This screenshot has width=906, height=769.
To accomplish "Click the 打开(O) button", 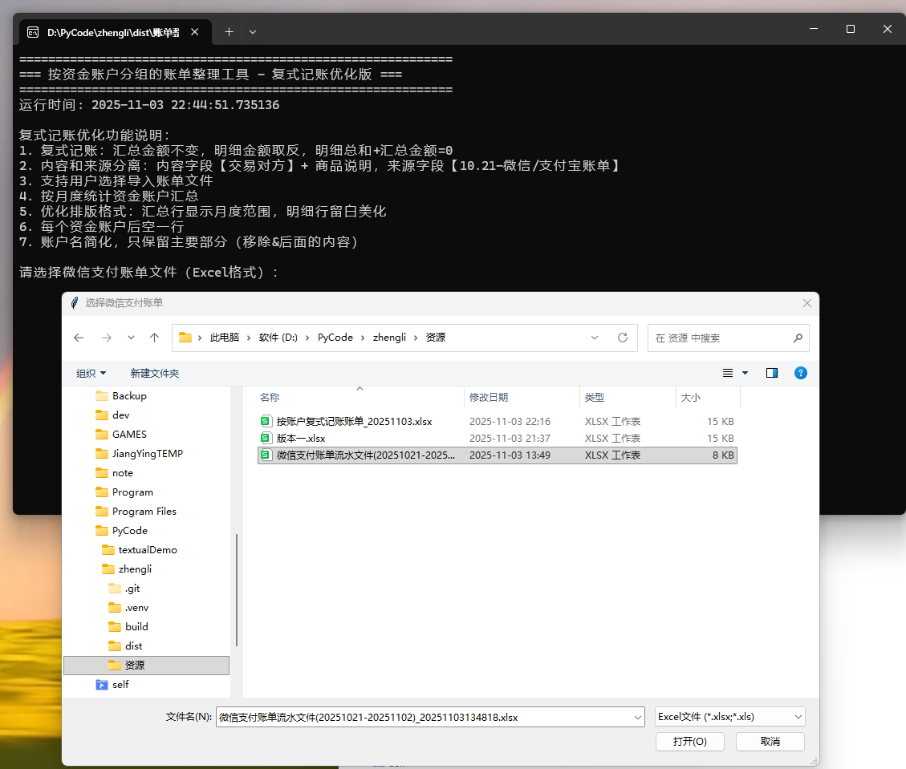I will pos(689,741).
